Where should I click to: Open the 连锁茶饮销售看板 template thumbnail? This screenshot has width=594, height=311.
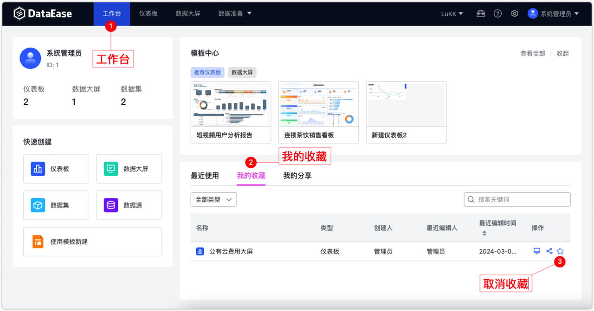pos(318,104)
